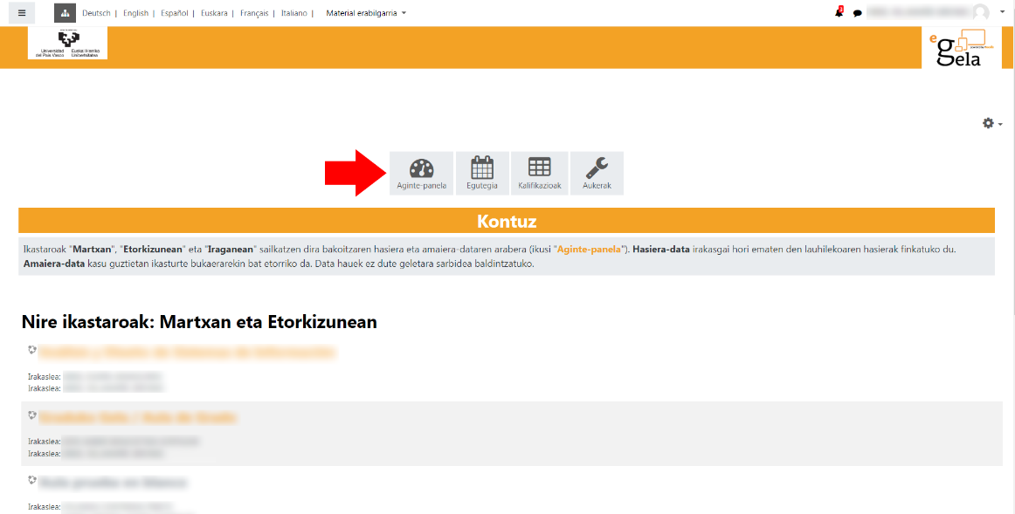1015x514 pixels.
Task: Click the sitemap icon in the top bar
Action: (x=65, y=13)
